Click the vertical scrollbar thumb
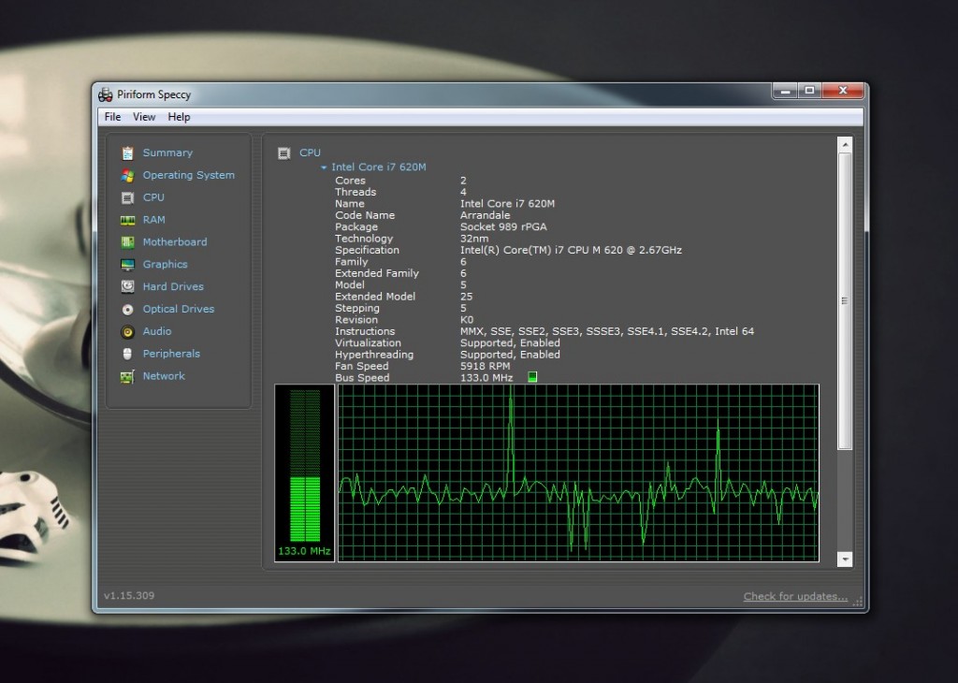 coord(845,301)
